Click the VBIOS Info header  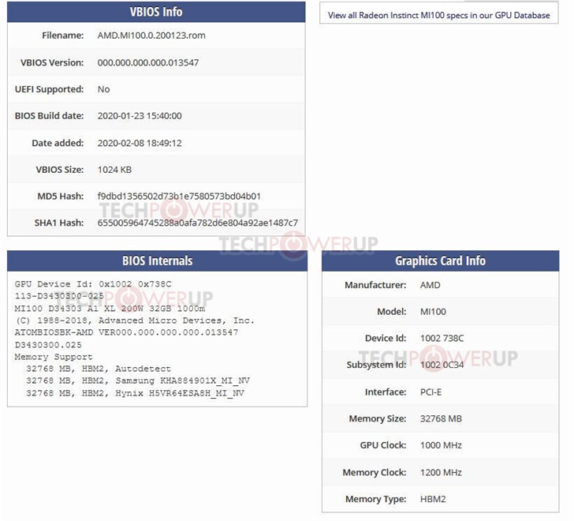(156, 12)
